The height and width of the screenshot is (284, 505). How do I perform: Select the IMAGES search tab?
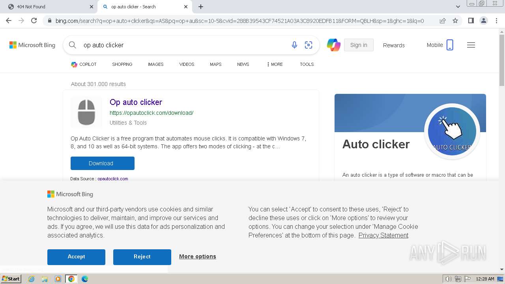point(155,64)
